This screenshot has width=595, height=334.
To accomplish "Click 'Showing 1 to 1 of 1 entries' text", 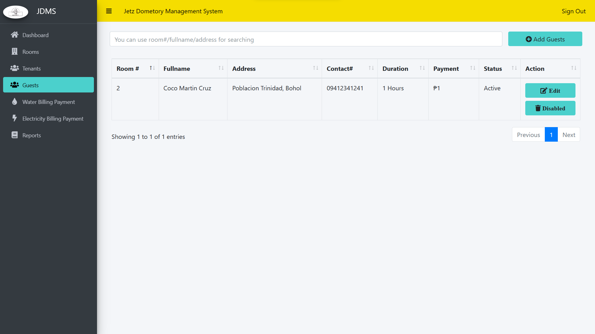I will click(x=148, y=137).
